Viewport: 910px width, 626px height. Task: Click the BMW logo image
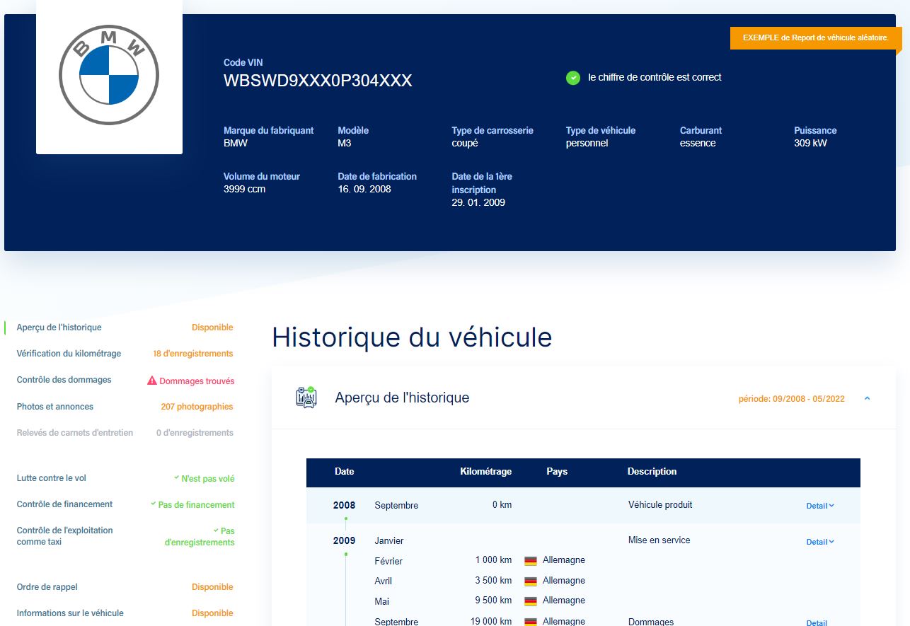coord(109,75)
